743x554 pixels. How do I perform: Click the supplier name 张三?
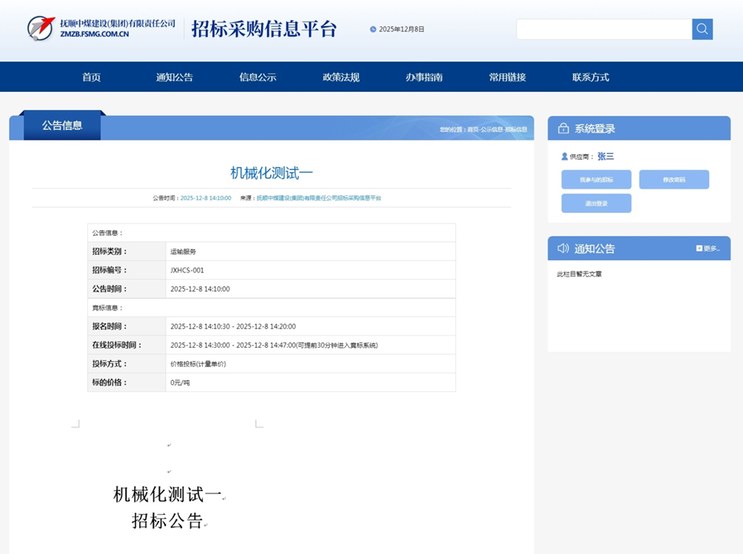pos(605,156)
